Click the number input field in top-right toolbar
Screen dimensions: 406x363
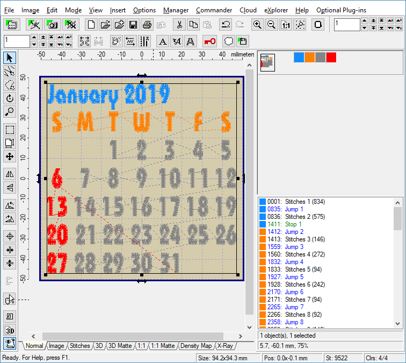point(346,25)
